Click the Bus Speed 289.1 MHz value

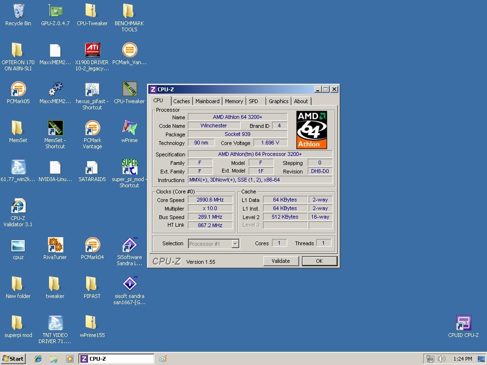pyautogui.click(x=210, y=217)
